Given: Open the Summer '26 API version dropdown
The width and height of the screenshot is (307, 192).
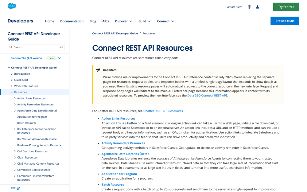Looking at the screenshot, I should tap(60, 58).
